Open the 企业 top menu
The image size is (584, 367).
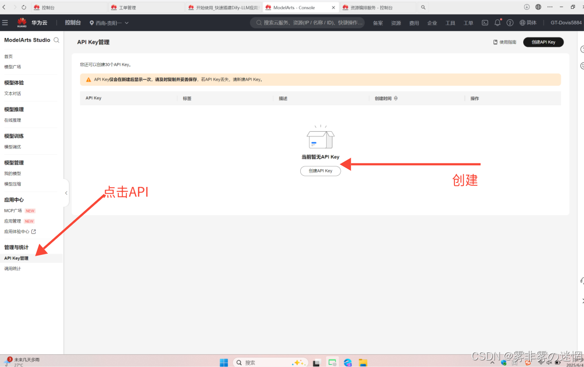coord(432,23)
